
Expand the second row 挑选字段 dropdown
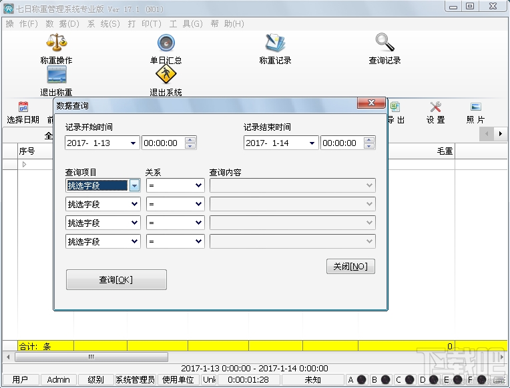134,204
